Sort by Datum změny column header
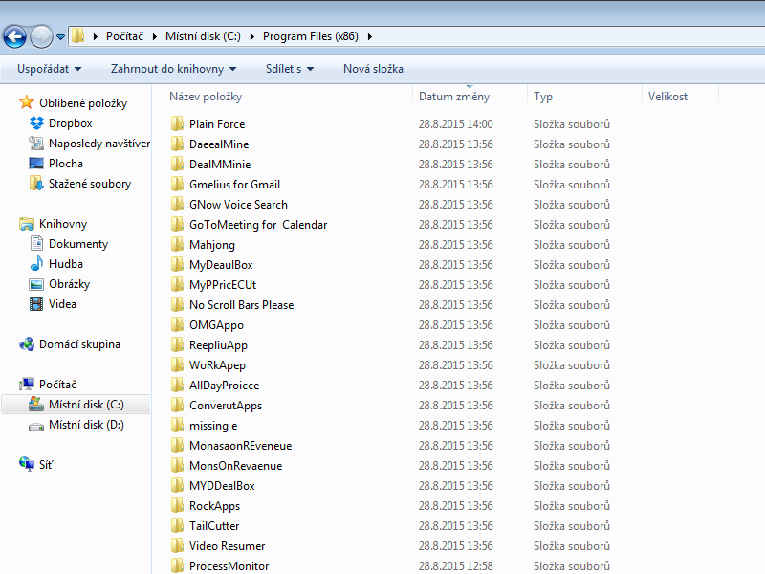Screen dimensions: 765x574 (454, 97)
